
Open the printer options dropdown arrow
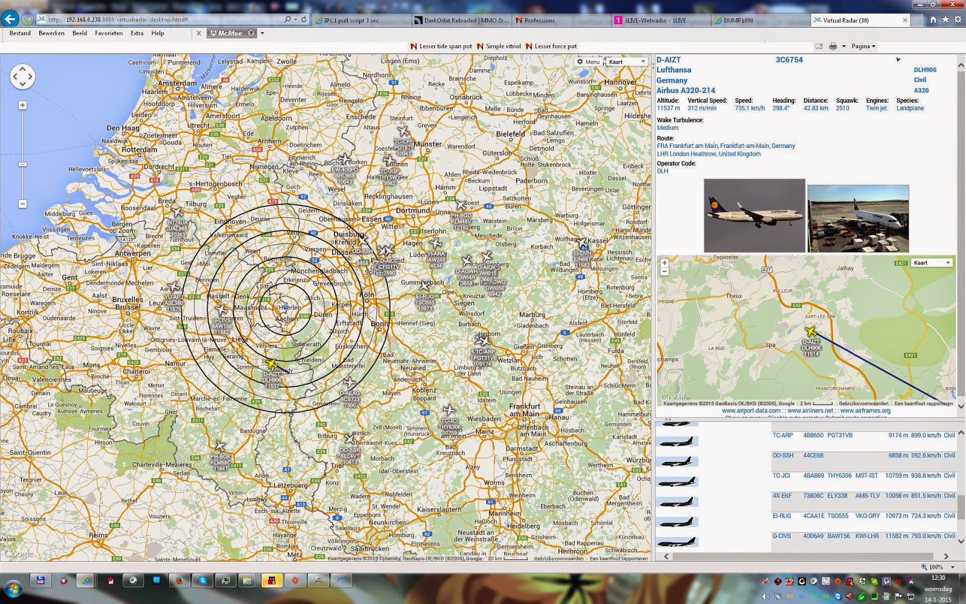click(843, 47)
